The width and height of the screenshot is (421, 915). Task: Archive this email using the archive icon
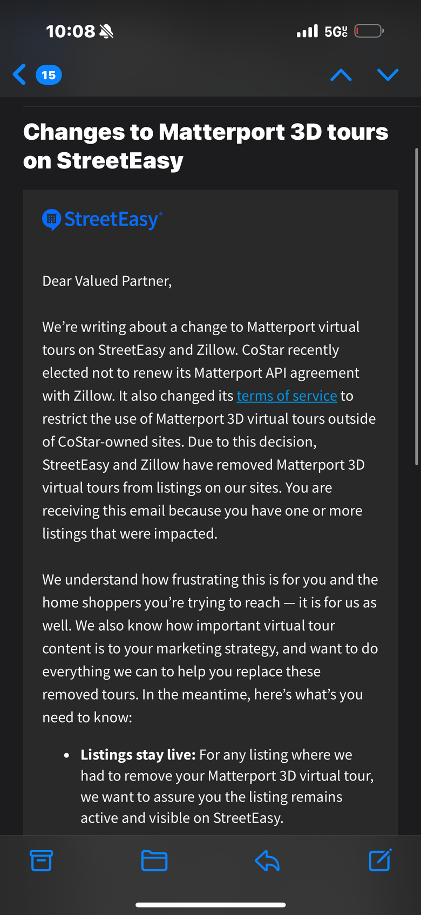click(41, 860)
